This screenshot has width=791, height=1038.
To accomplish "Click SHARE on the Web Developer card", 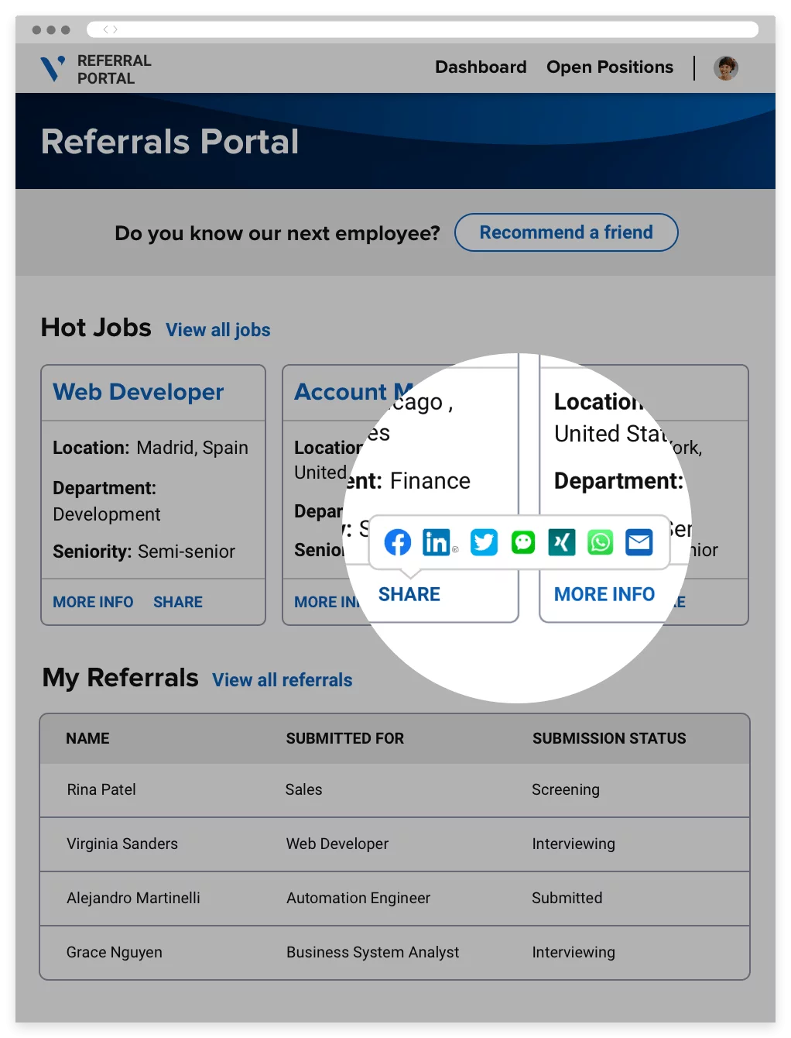I will click(x=178, y=602).
